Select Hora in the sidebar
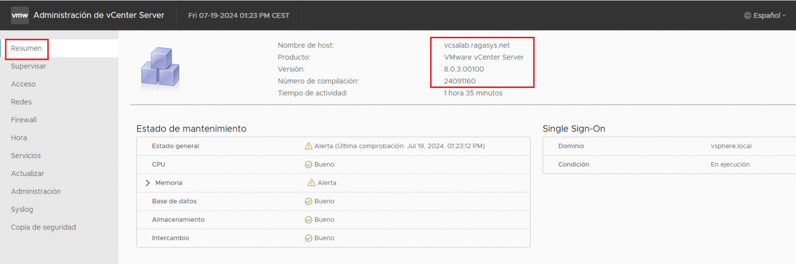Screen dimensions: 796x264 click(19, 138)
